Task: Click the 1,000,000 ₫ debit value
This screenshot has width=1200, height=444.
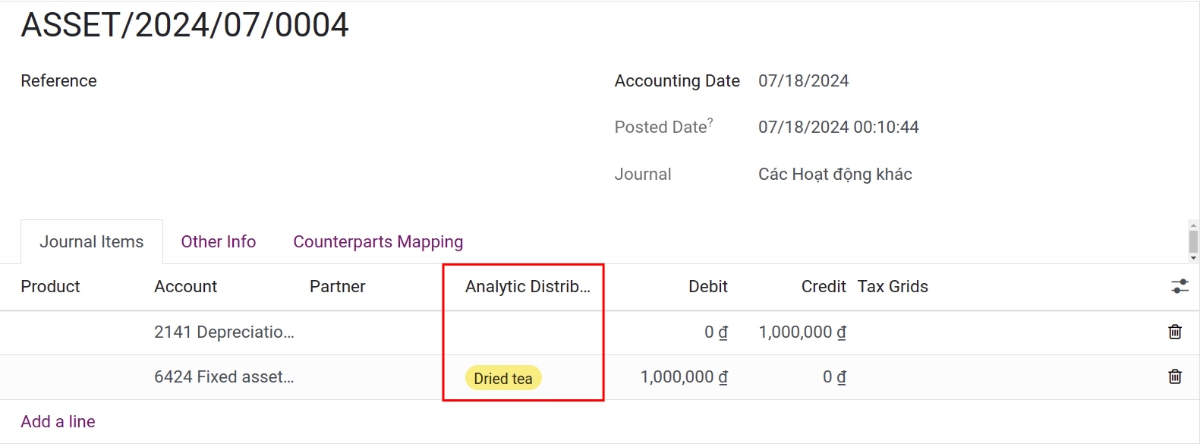Action: point(684,376)
